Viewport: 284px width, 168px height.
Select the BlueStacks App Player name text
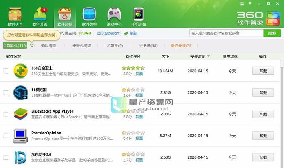[x=52, y=111]
